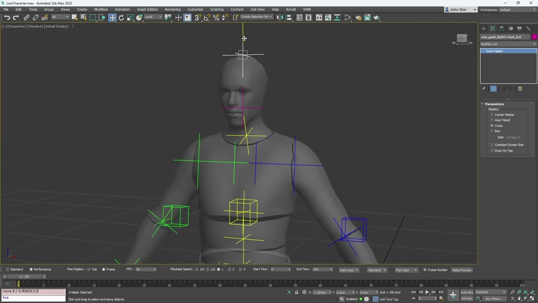
Task: Open the Modifiers menu
Action: point(101,9)
